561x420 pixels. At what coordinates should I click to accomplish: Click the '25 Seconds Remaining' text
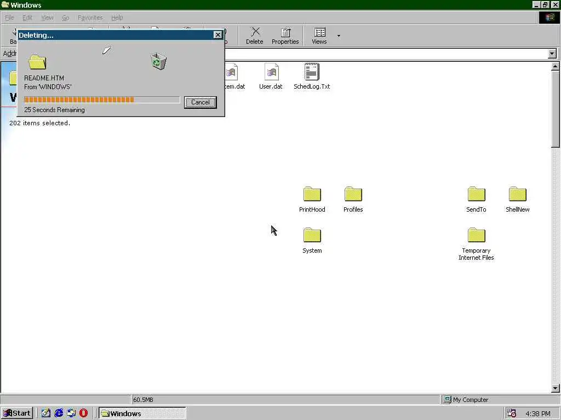point(54,109)
